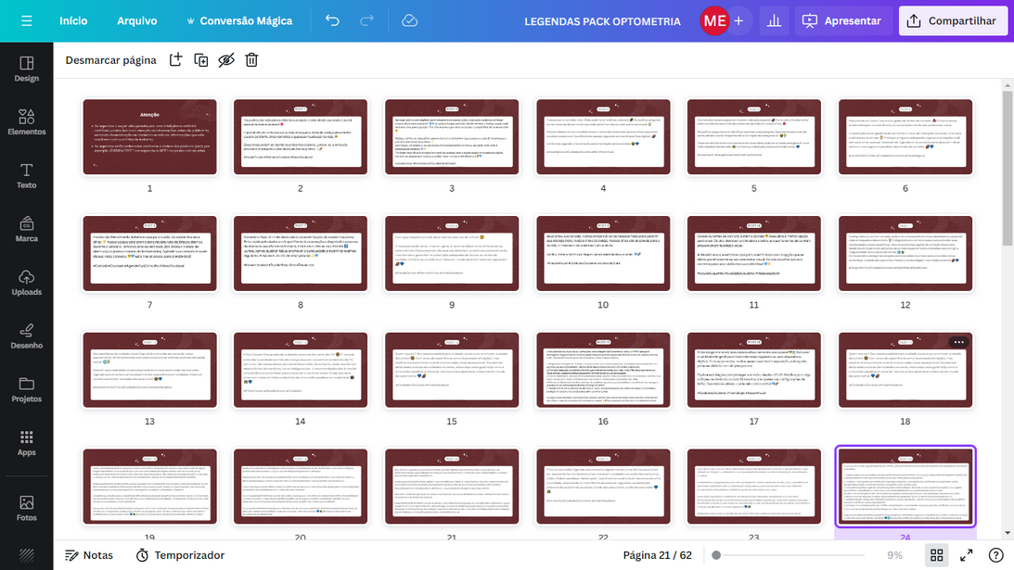The height and width of the screenshot is (570, 1014).
Task: Enter fullscreen with expand arrows icon
Action: pos(966,555)
